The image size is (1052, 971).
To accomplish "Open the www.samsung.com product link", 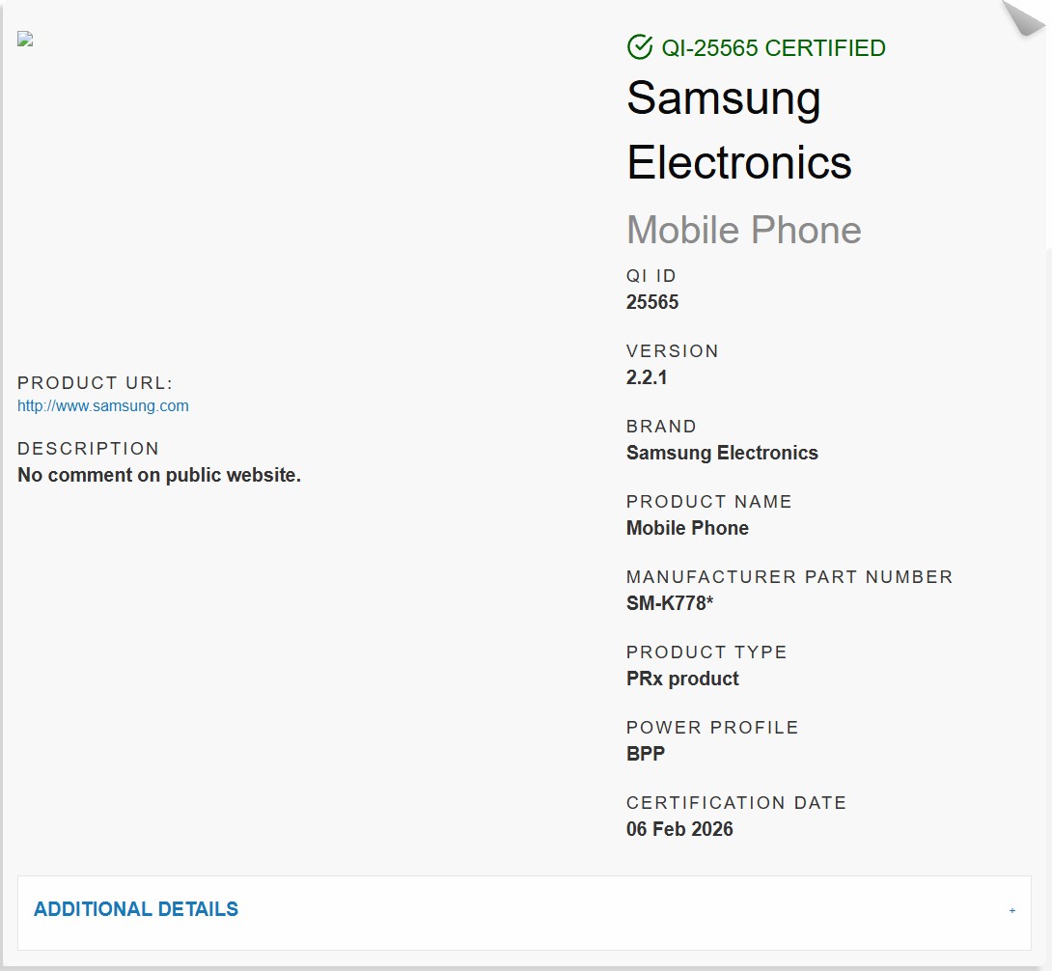I will coord(103,406).
